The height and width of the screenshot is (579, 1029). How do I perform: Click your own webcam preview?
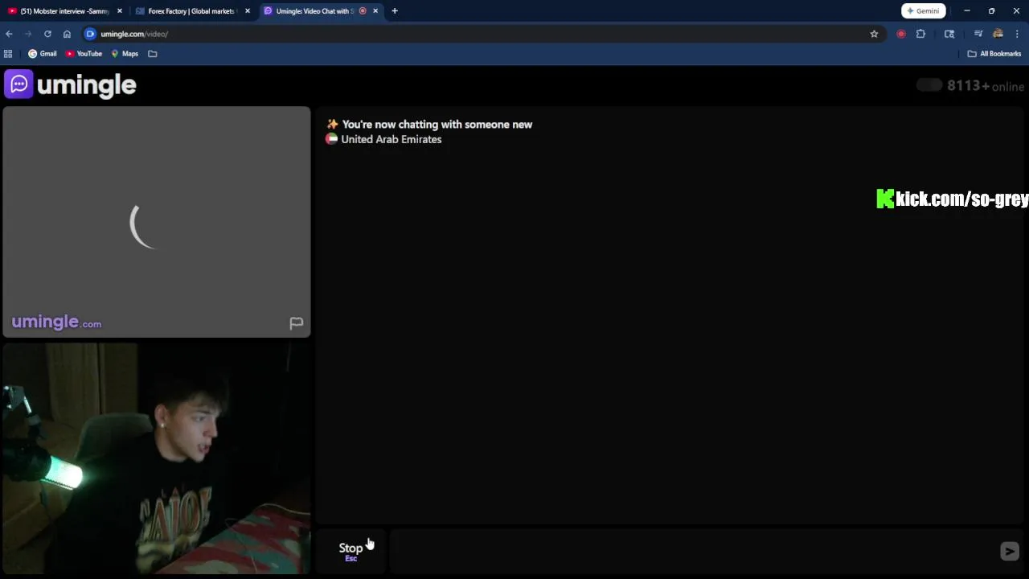pyautogui.click(x=157, y=458)
